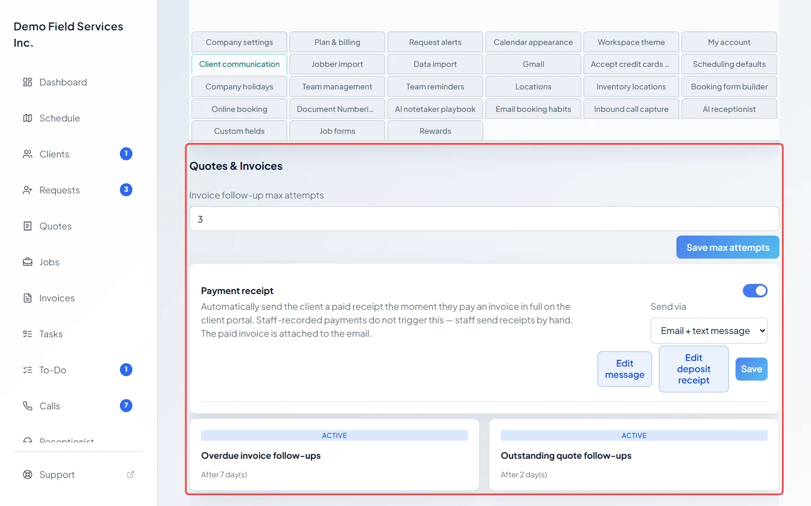This screenshot has width=811, height=506.
Task: Click the Edit message button
Action: [625, 369]
